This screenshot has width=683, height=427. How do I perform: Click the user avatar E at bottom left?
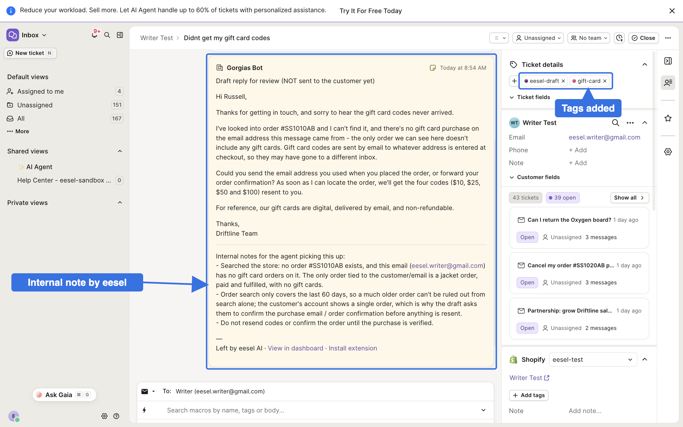click(13, 416)
